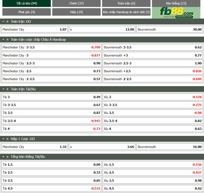This screenshot has width=204, height=193.
Task: Collapse the Hiệp 1 Cược 1X2 arrow
Action: pyautogui.click(x=3, y=139)
